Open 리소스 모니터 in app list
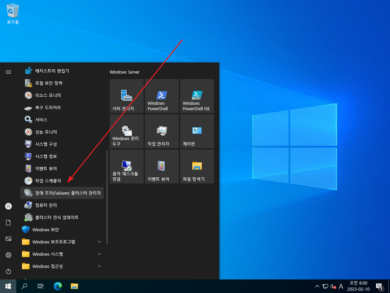 coord(62,95)
